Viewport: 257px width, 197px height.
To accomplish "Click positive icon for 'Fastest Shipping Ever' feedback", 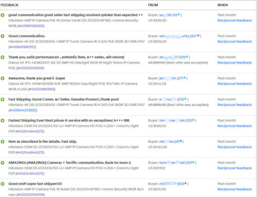I will (3, 121).
